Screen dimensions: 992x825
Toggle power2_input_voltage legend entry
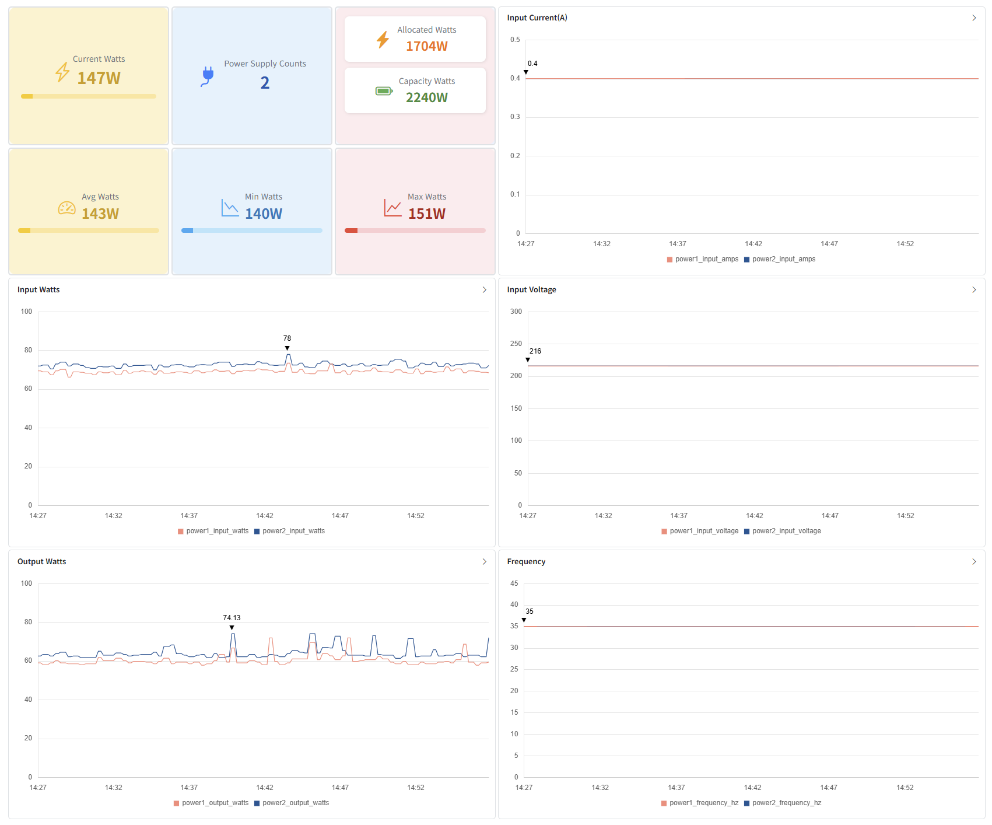[x=782, y=531]
